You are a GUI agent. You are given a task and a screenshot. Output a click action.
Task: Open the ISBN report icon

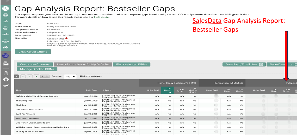point(5,21)
